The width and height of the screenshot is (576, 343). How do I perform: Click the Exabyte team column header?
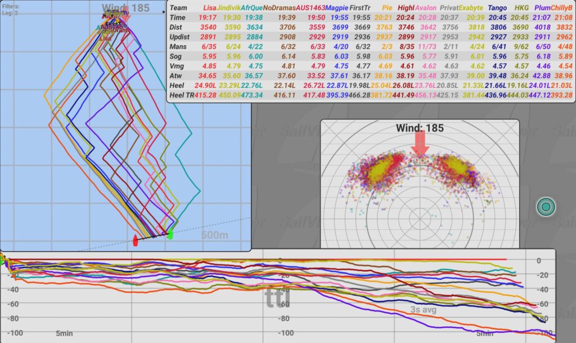tap(471, 8)
